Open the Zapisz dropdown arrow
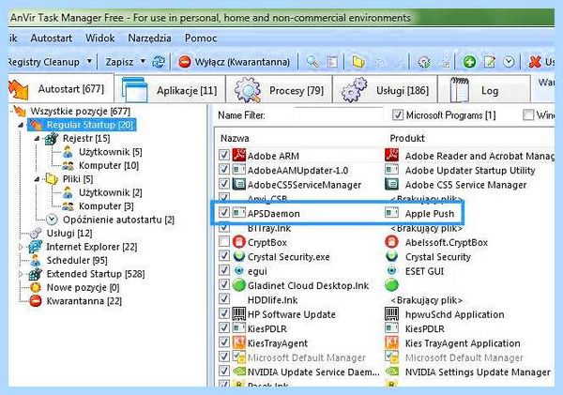This screenshot has height=395, width=563. click(143, 62)
